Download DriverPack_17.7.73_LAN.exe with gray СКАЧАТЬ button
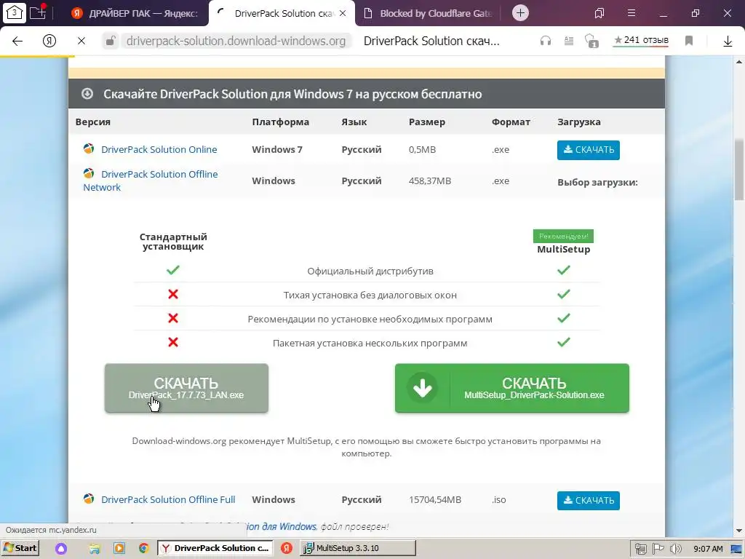 click(x=186, y=388)
